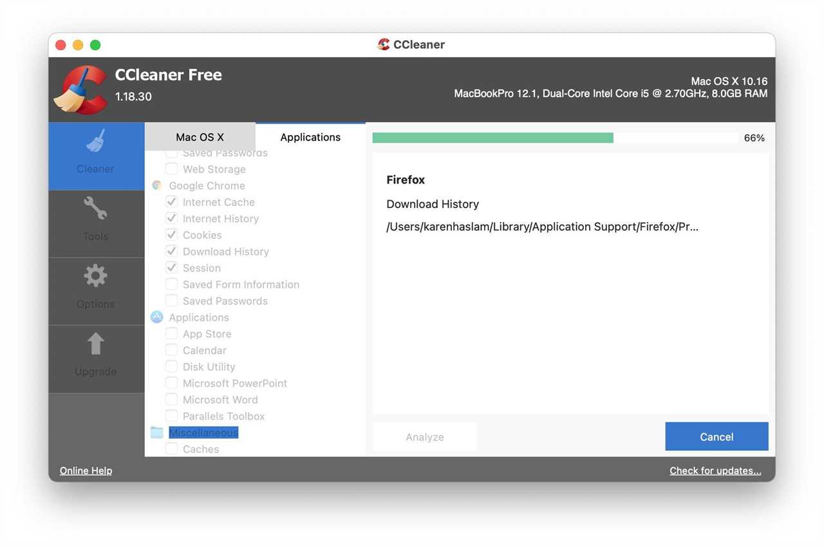Check the Microsoft Word checkbox

tap(171, 399)
